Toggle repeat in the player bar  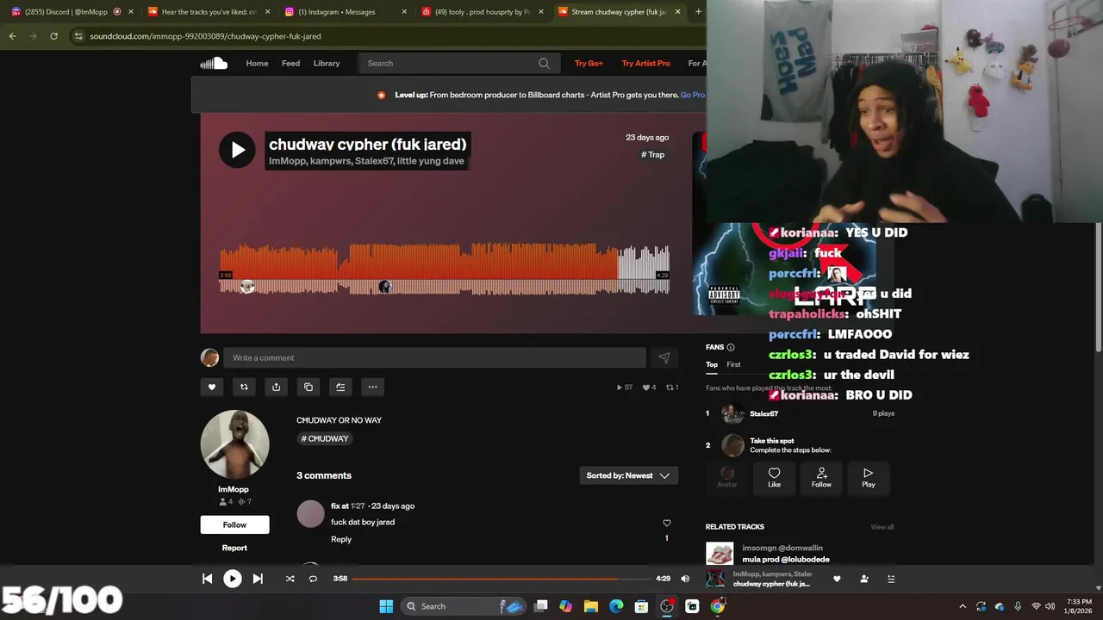pyautogui.click(x=313, y=579)
